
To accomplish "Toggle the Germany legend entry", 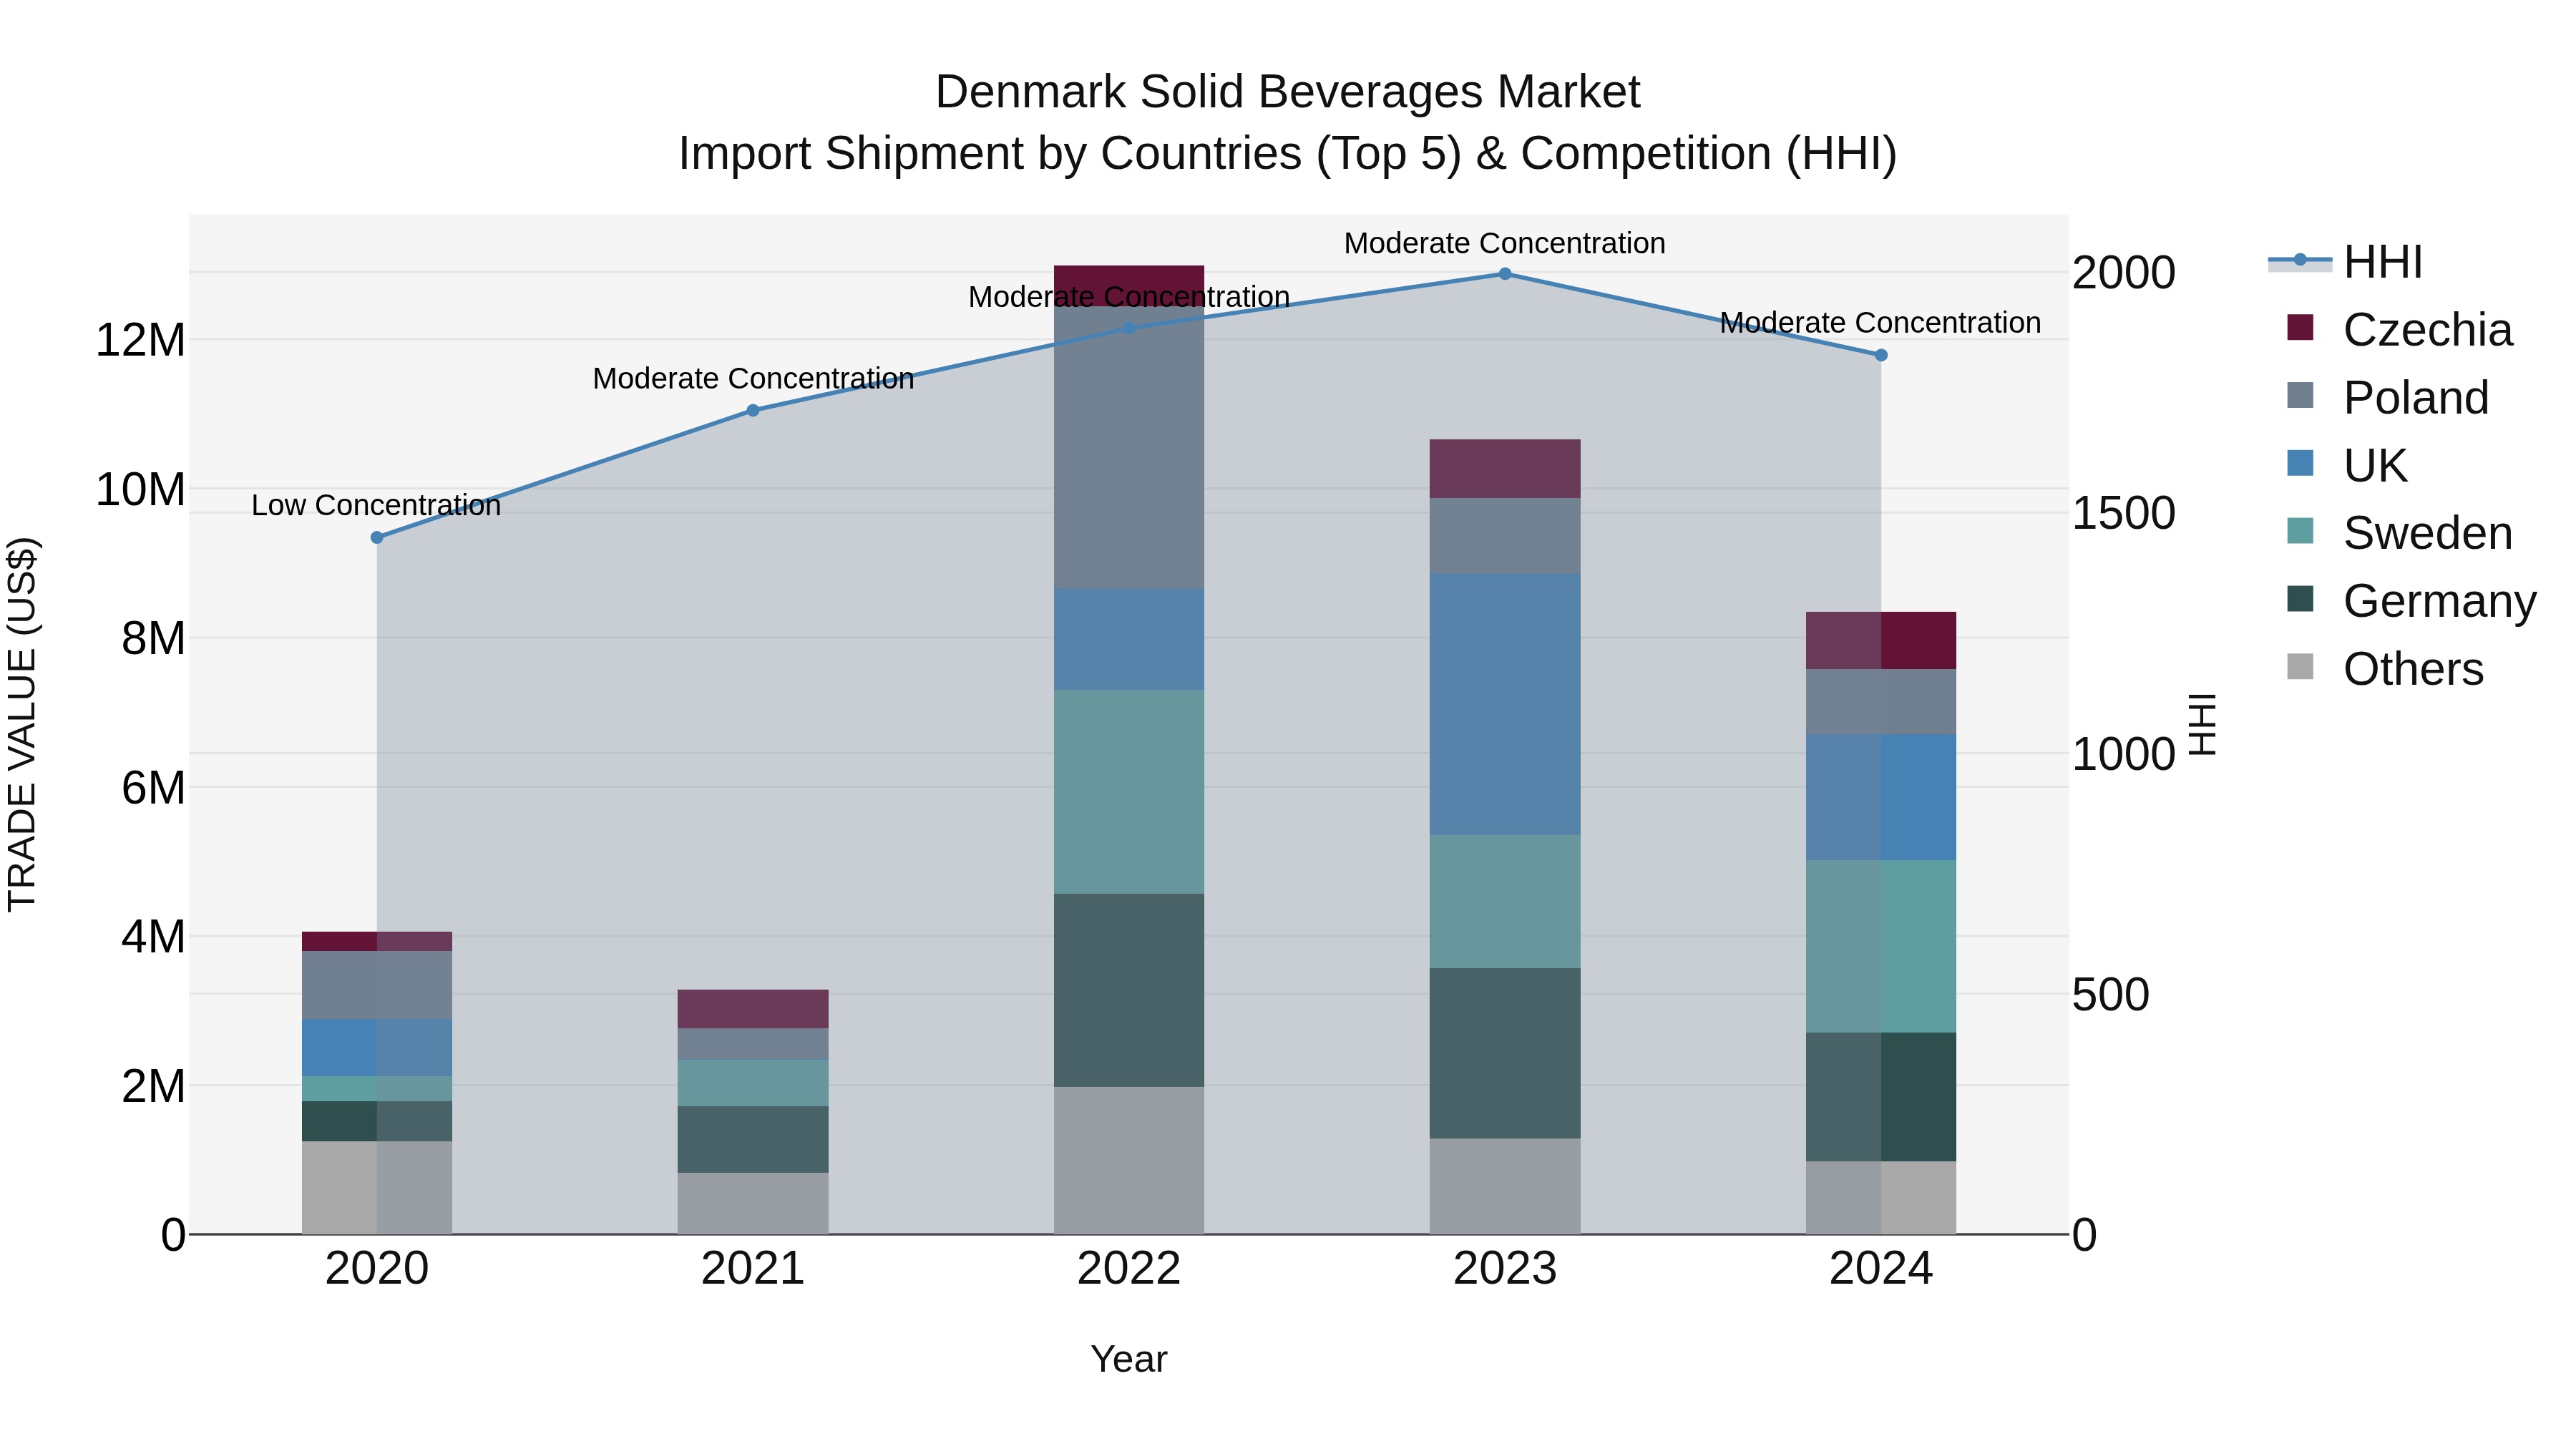I will (x=2411, y=600).
